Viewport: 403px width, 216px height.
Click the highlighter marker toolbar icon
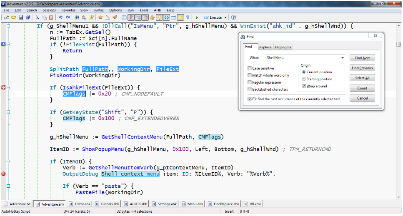(x=108, y=17)
